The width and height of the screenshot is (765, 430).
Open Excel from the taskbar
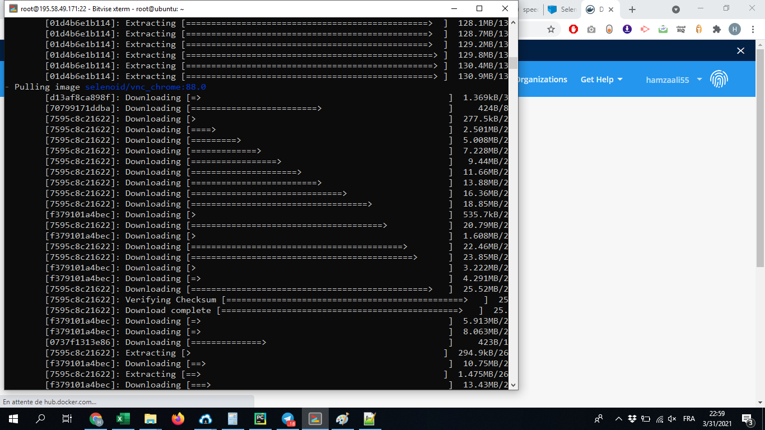123,419
